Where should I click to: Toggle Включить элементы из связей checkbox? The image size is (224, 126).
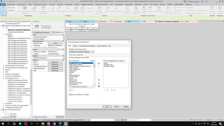coord(70,94)
